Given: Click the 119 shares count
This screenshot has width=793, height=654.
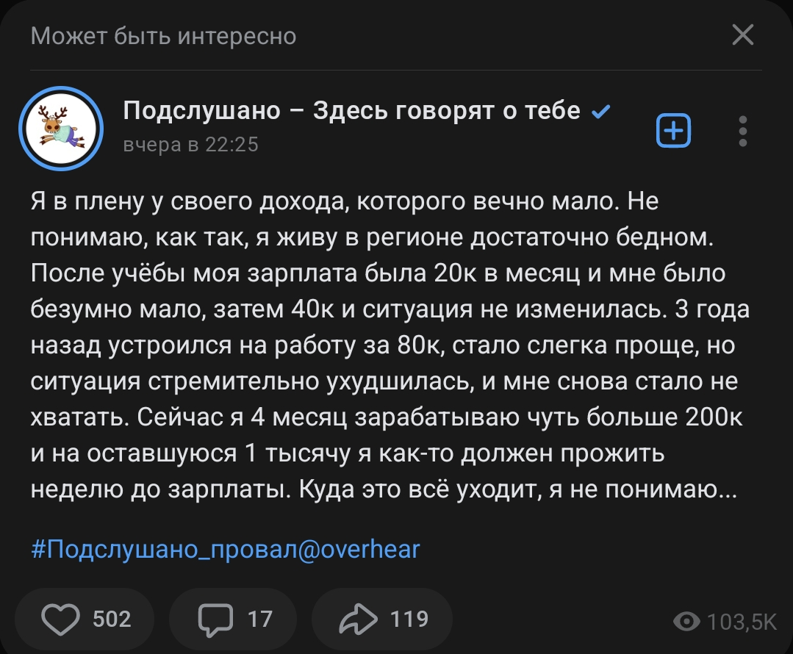Looking at the screenshot, I should 409,619.
